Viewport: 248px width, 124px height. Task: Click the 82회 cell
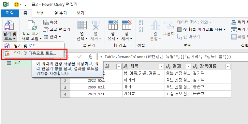click(109, 87)
